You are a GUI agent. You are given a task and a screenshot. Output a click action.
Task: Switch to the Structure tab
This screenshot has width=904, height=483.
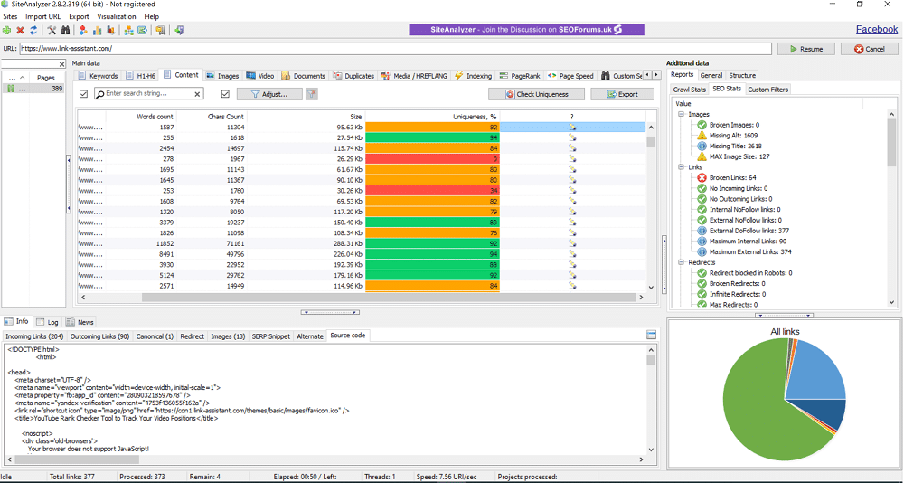pyautogui.click(x=742, y=76)
